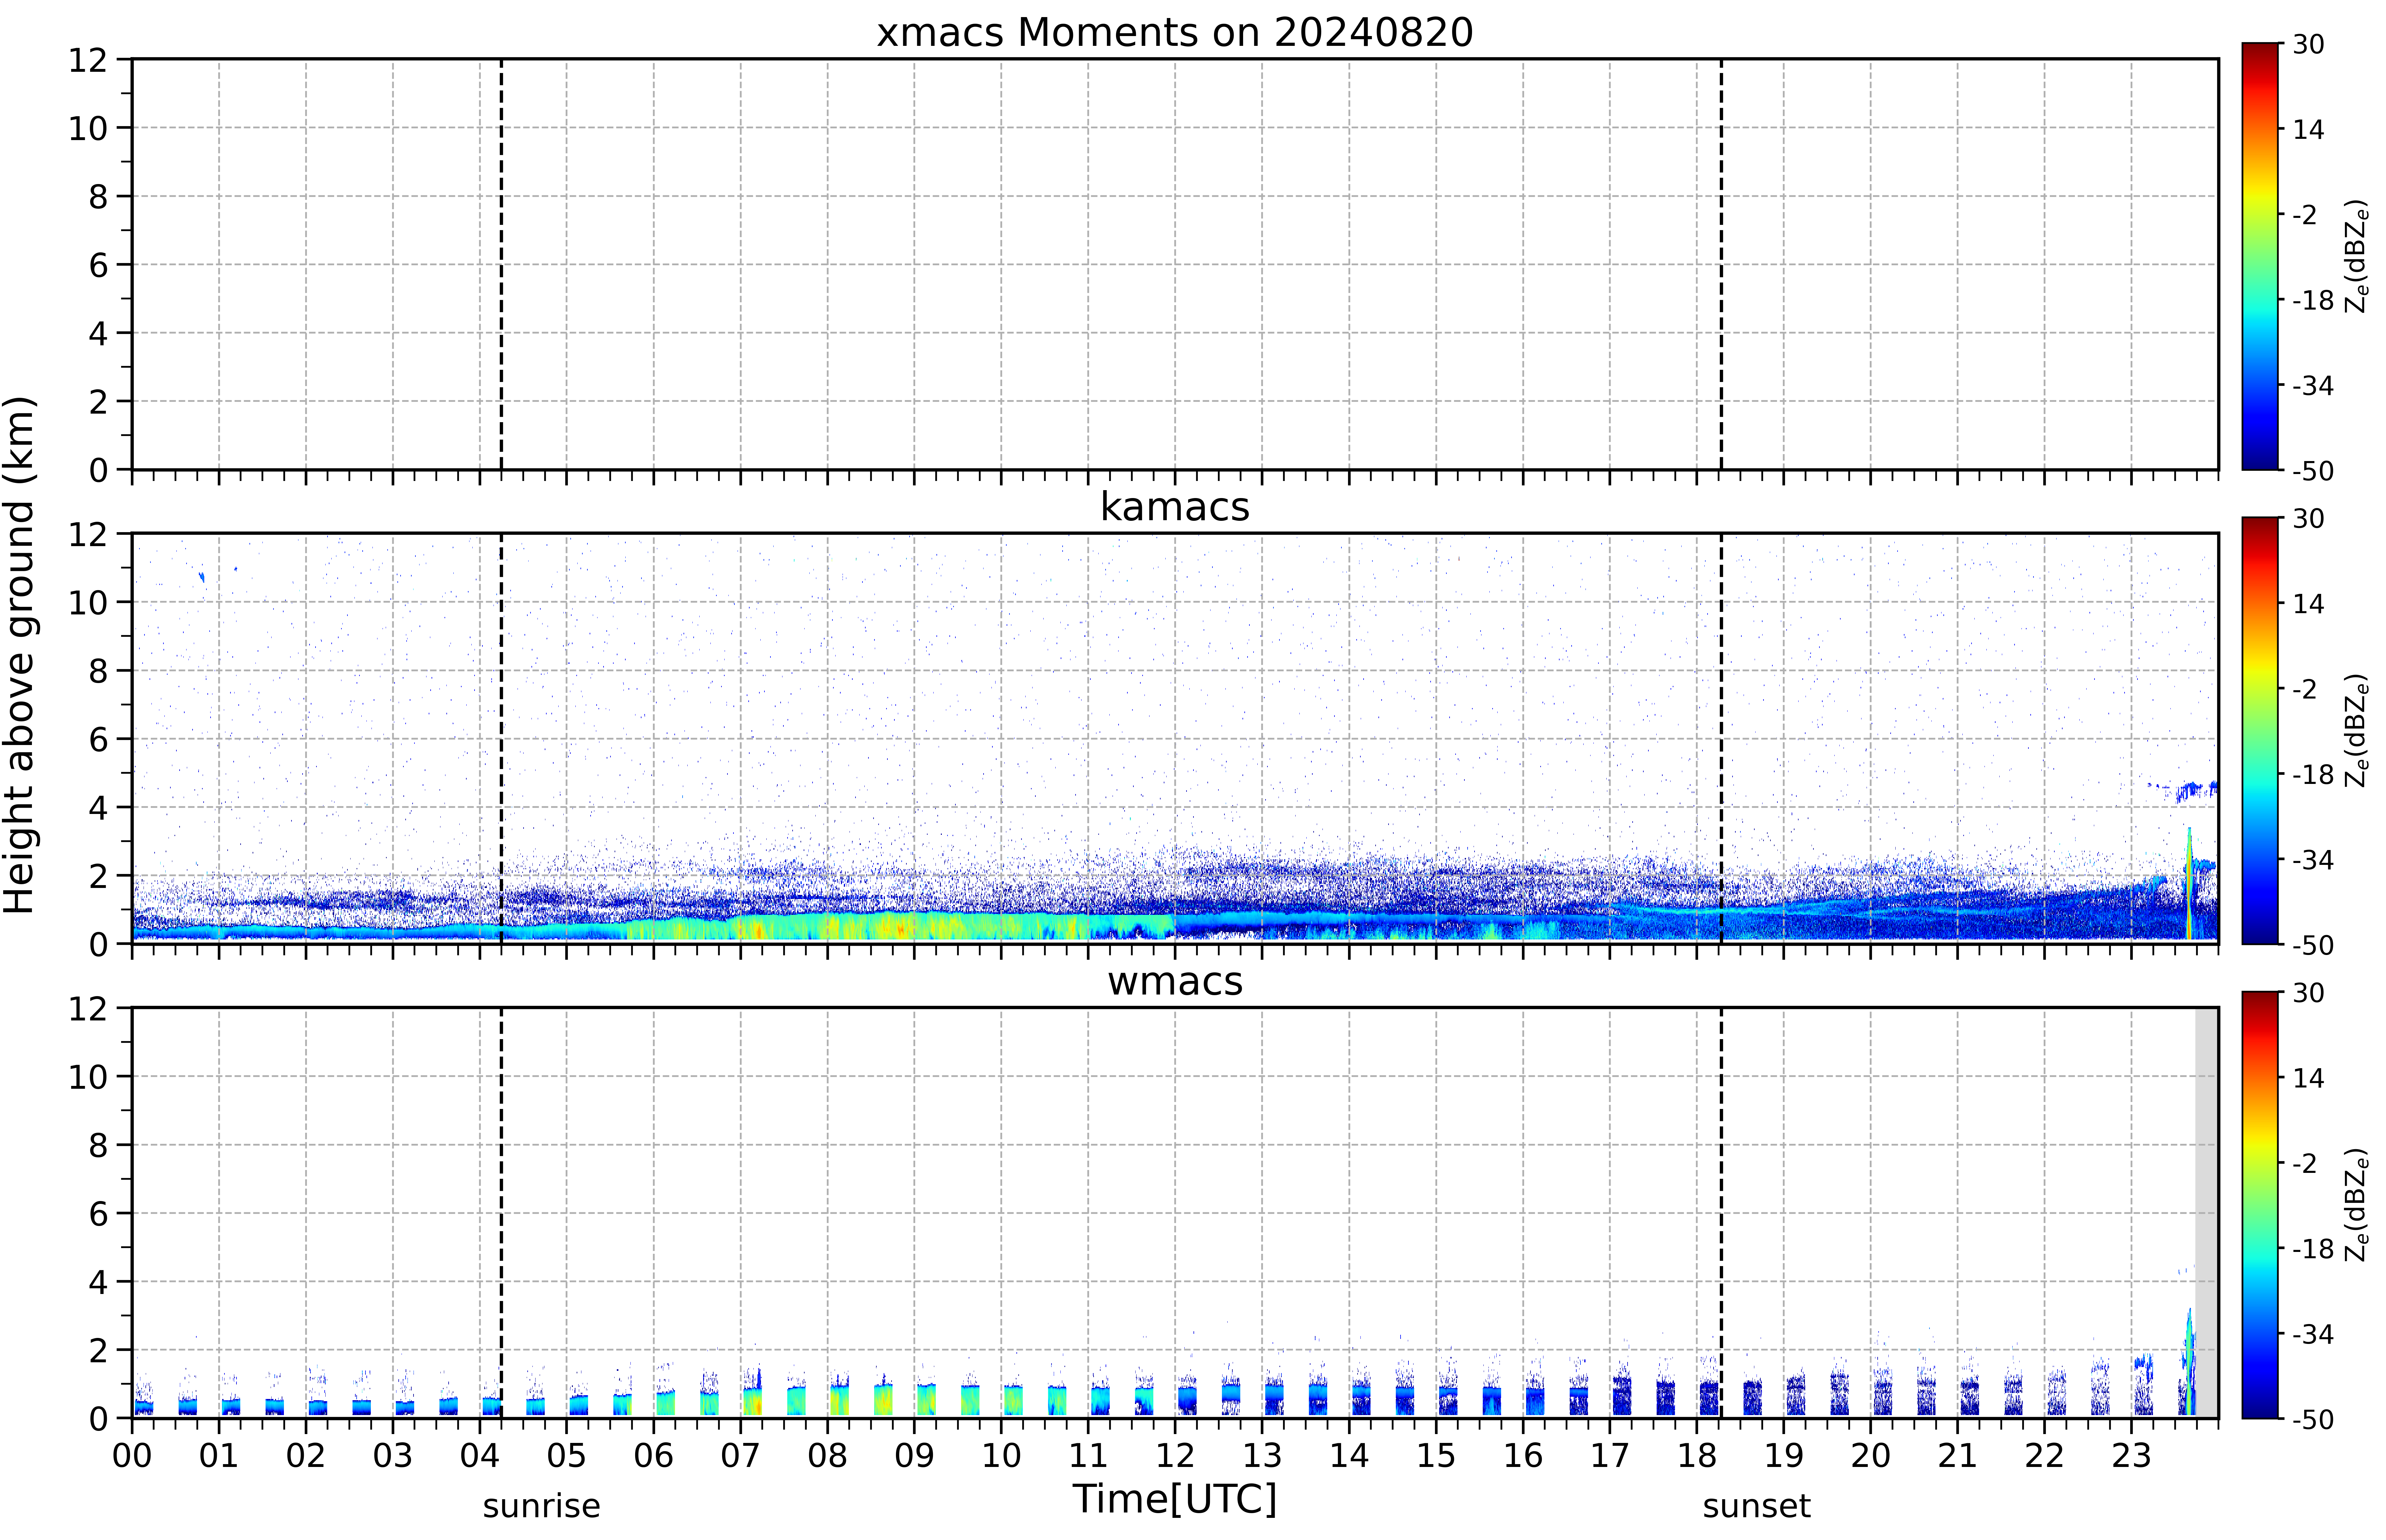Click the xmacs panel reflectivity colorbar

(2260, 256)
